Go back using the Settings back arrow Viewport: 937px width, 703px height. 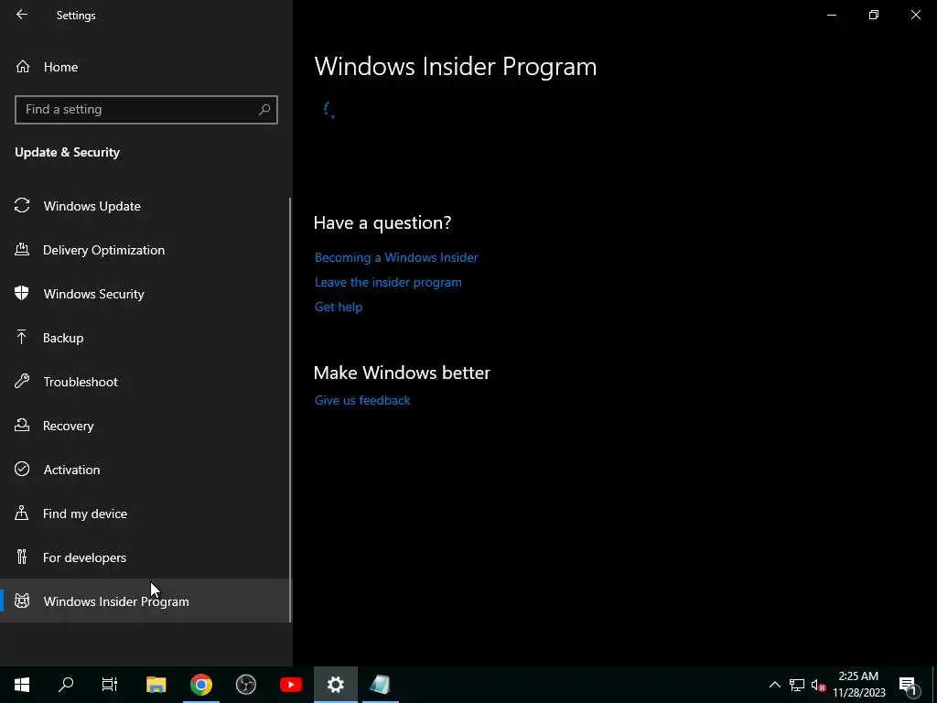pos(22,15)
